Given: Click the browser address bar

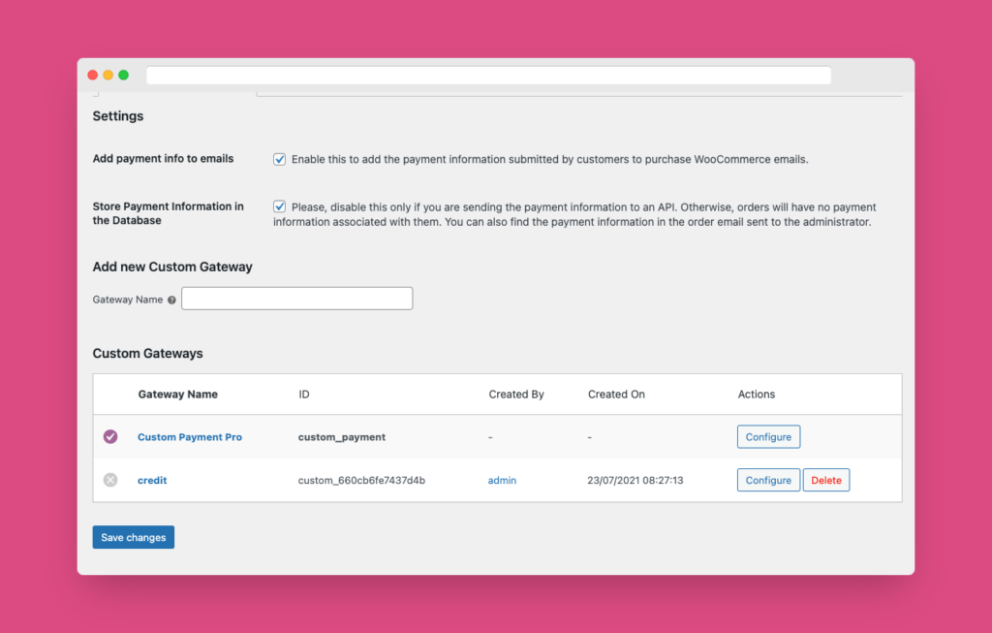Looking at the screenshot, I should coord(488,76).
